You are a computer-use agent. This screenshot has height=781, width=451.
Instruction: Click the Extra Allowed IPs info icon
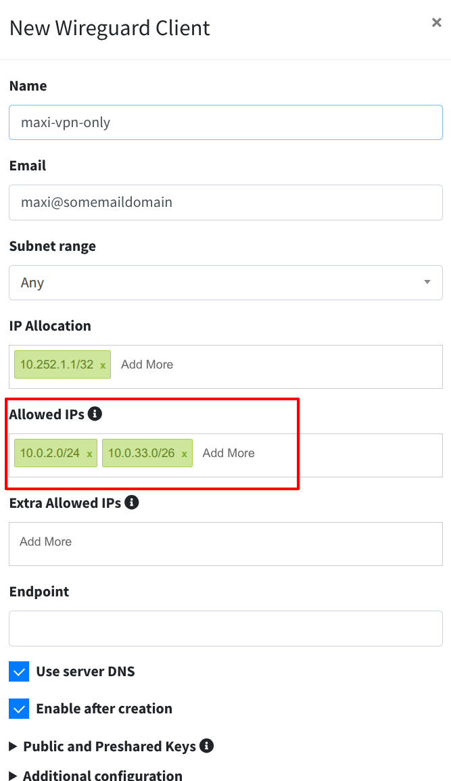(132, 502)
